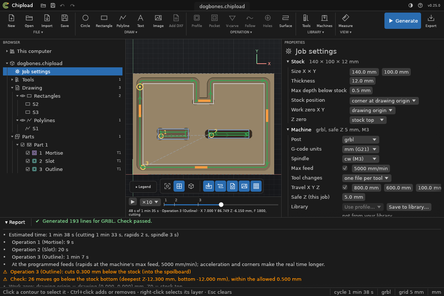444x296 pixels.
Task: Open the Machines library
Action: [324, 21]
